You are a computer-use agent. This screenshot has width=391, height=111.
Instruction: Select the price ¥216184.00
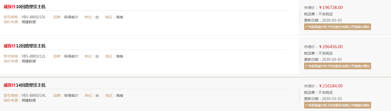[x=331, y=86]
